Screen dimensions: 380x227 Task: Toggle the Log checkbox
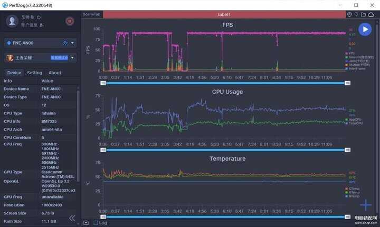(x=96, y=223)
